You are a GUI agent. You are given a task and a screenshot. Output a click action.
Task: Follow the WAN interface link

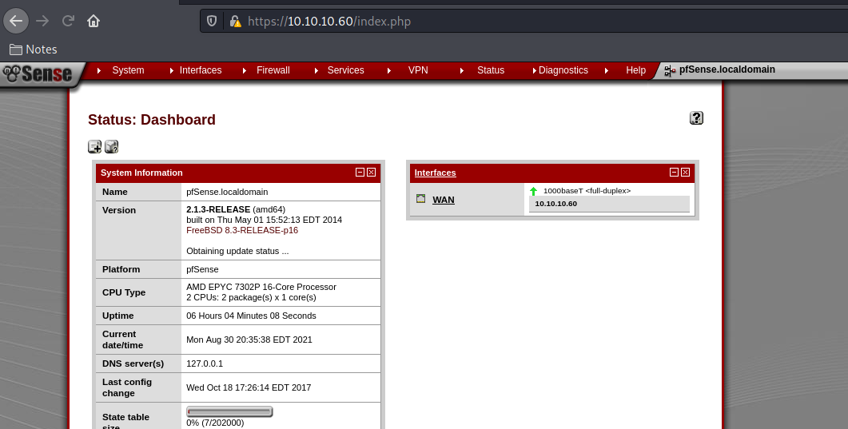click(x=444, y=200)
